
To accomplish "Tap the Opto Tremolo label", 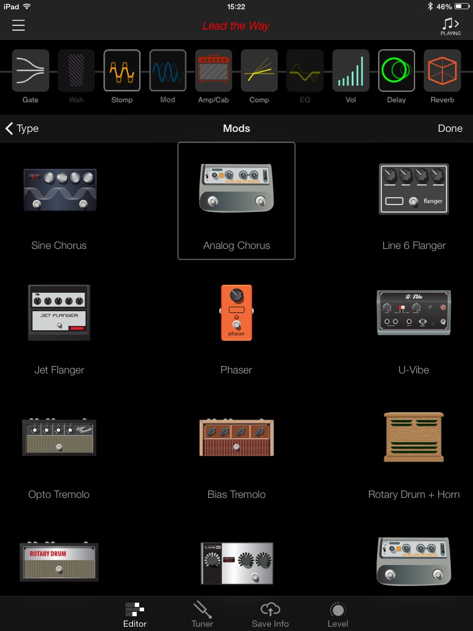I will coord(59,495).
